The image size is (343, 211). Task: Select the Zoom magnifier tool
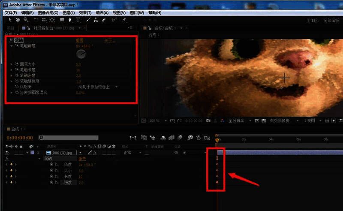click(26, 20)
